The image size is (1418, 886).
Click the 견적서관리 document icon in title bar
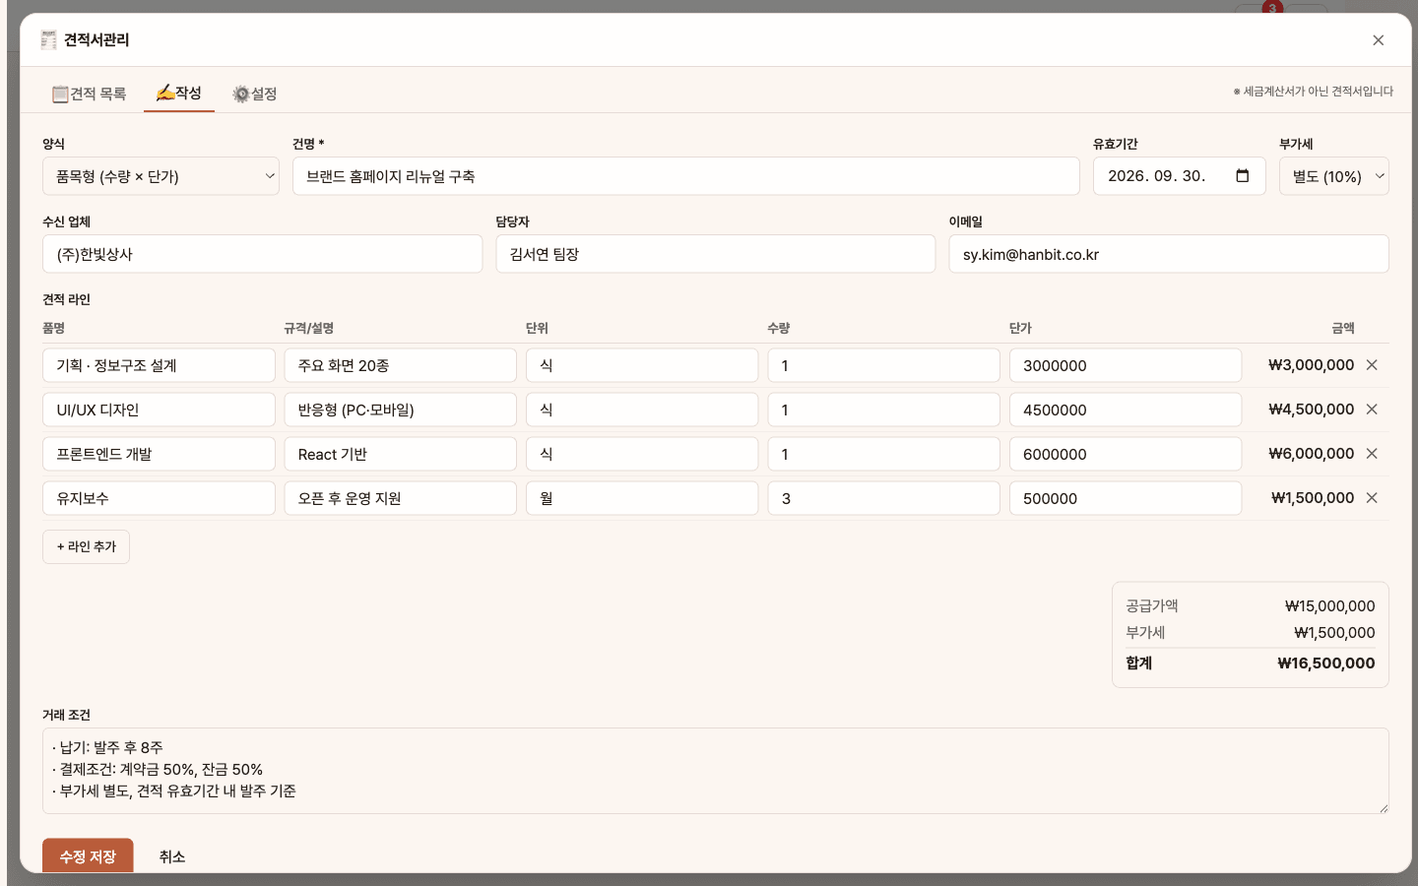point(48,39)
